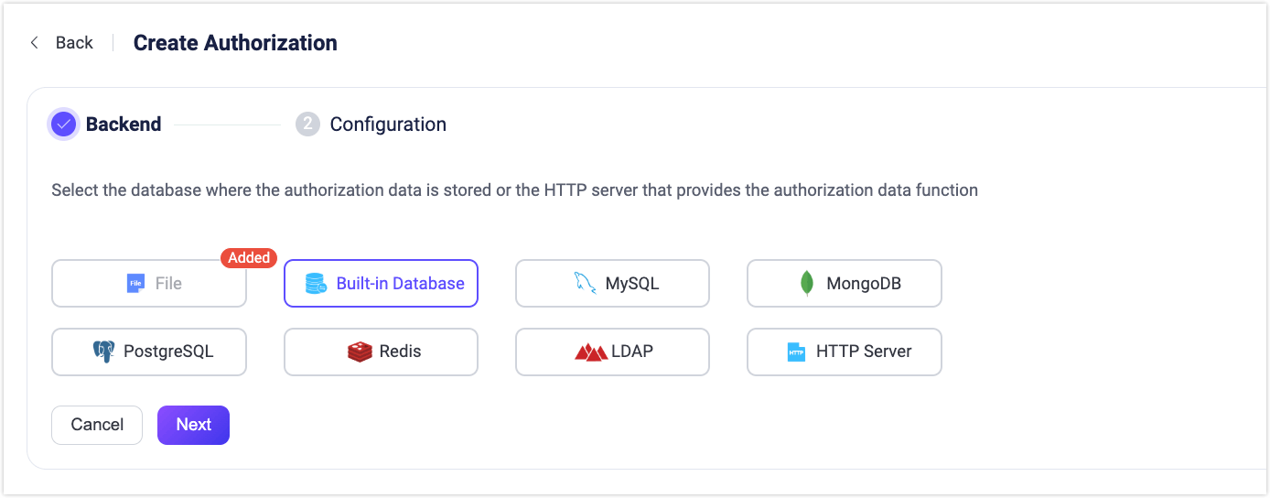Click the Configuration step number 2

tap(307, 124)
